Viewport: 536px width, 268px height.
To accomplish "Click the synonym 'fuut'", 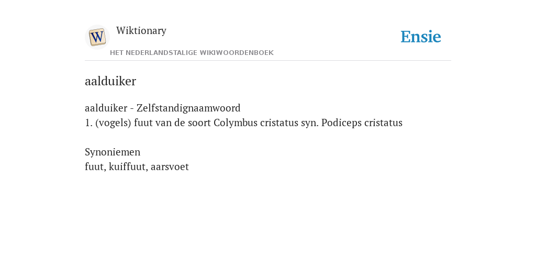I will click(94, 167).
